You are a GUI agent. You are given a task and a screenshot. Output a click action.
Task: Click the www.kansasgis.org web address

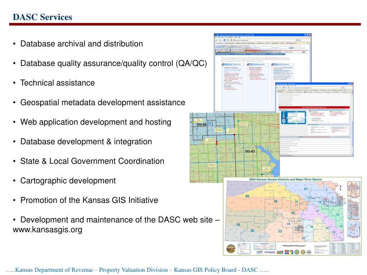[47, 230]
